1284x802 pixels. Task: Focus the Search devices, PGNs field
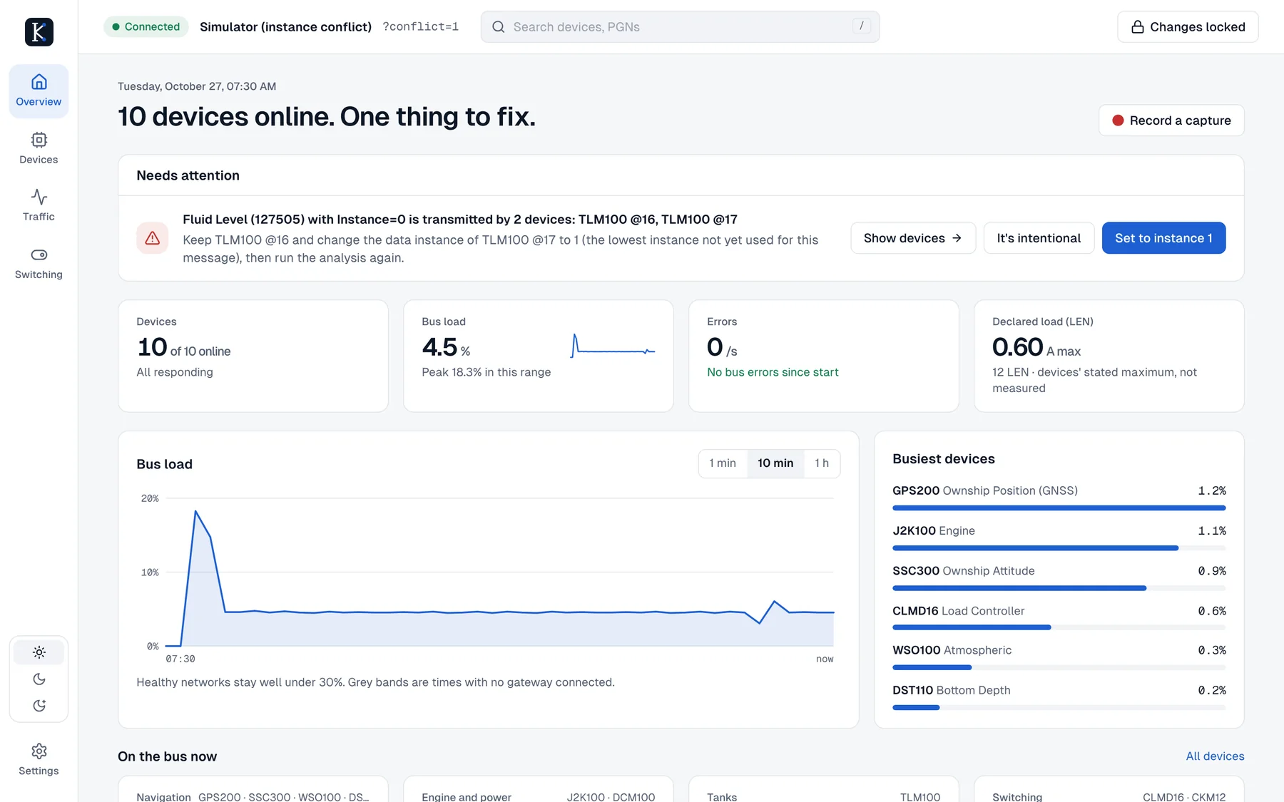680,27
